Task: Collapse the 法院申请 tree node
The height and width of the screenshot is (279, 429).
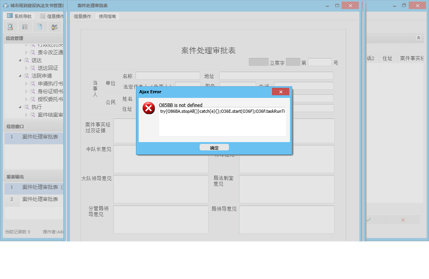Action: pos(20,76)
